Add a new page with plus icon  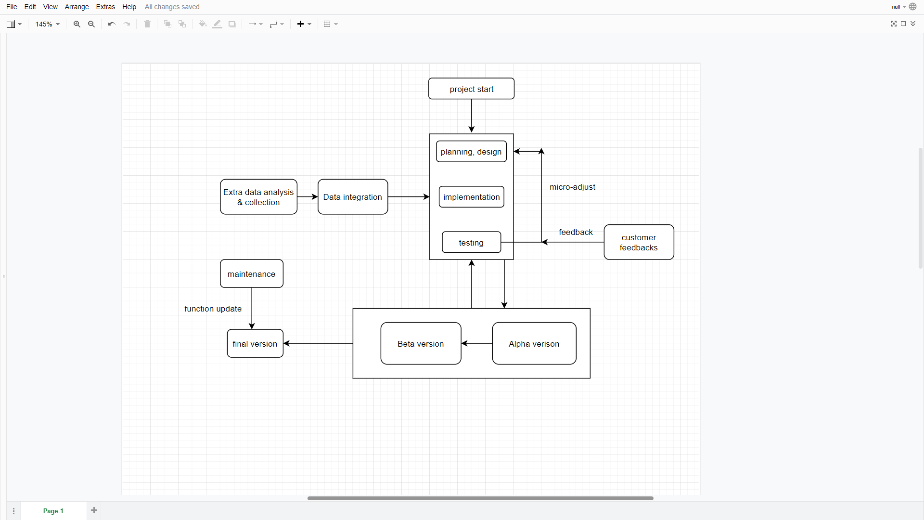click(94, 510)
